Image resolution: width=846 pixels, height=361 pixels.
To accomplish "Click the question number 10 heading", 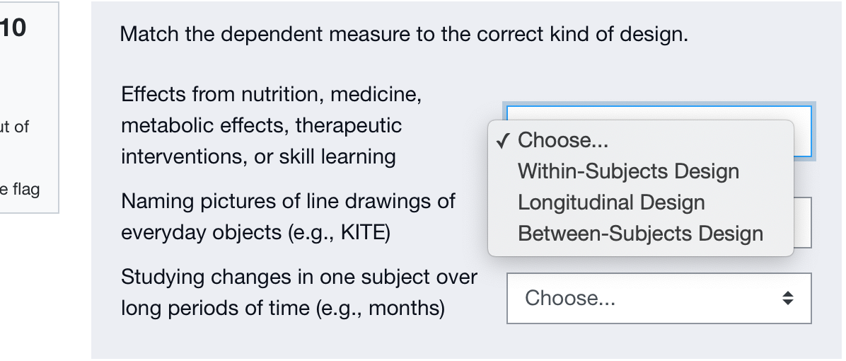I will [x=13, y=28].
